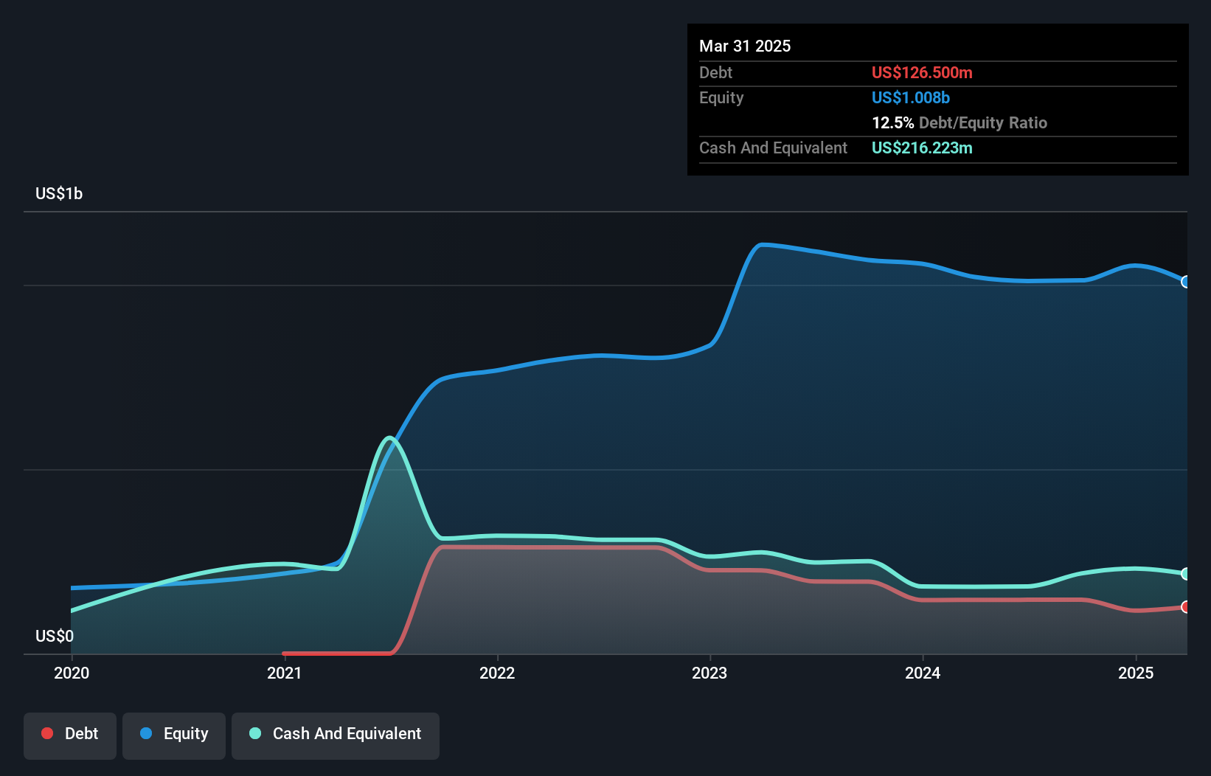
Task: Click the Debt label in tooltip
Action: tap(715, 72)
